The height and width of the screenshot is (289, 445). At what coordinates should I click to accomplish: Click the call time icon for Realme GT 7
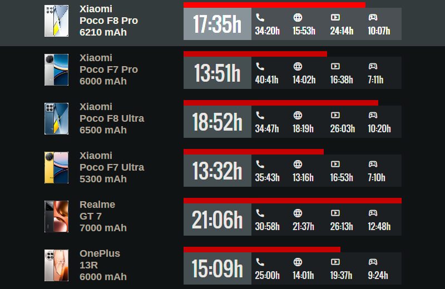[260, 213]
